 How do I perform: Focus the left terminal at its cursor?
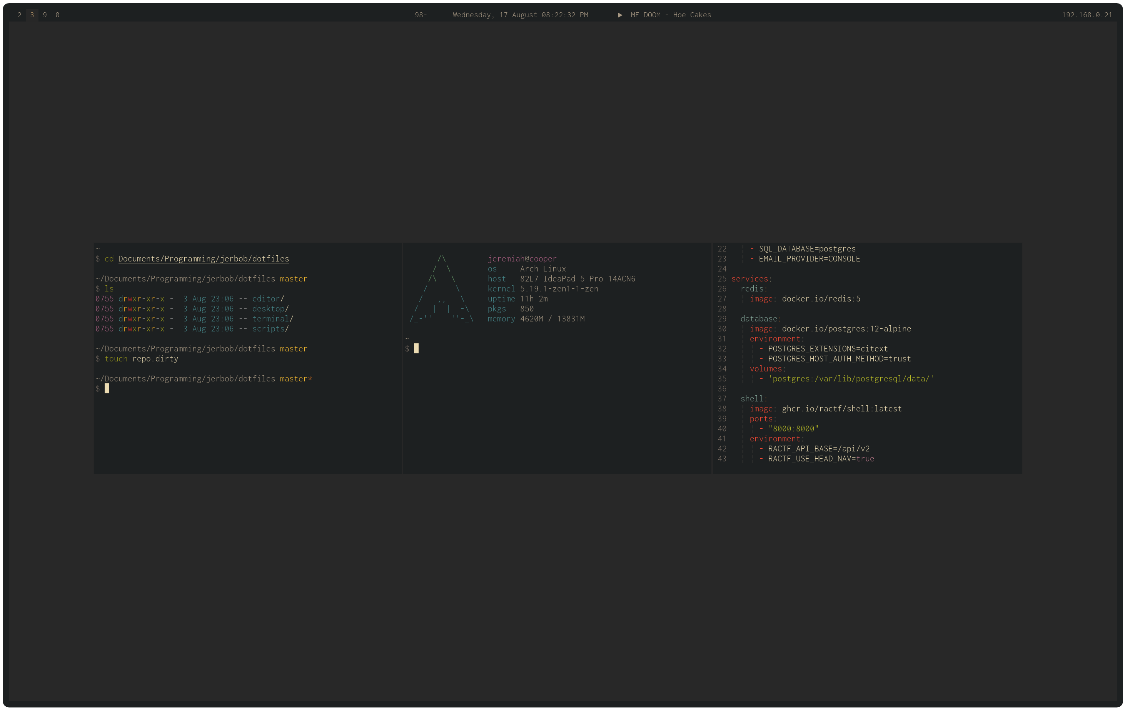coord(107,388)
